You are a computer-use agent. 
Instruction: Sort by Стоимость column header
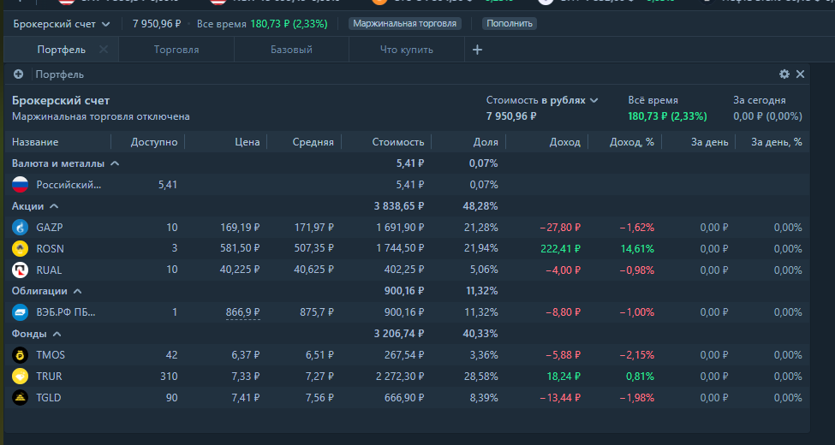click(398, 142)
